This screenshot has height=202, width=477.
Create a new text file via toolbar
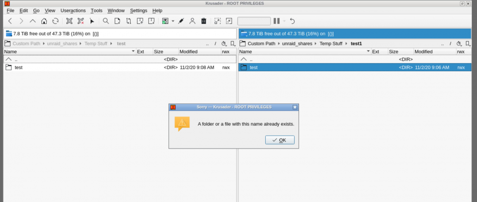pos(117,21)
